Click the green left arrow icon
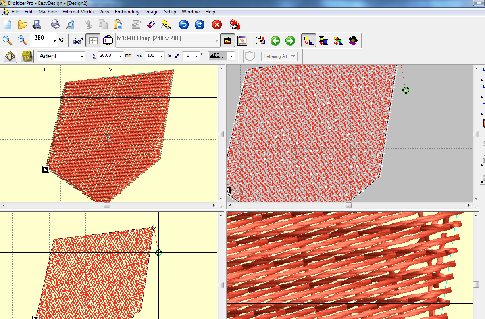 [275, 40]
